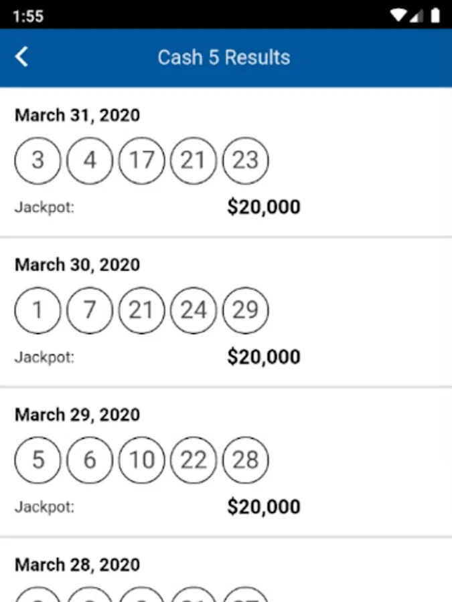
Task: Tap the Wi-Fi status icon
Action: pyautogui.click(x=400, y=15)
